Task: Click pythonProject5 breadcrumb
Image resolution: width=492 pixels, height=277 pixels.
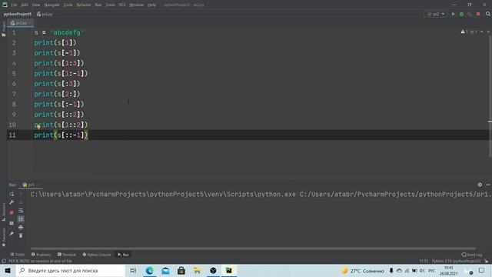Action: (17, 14)
